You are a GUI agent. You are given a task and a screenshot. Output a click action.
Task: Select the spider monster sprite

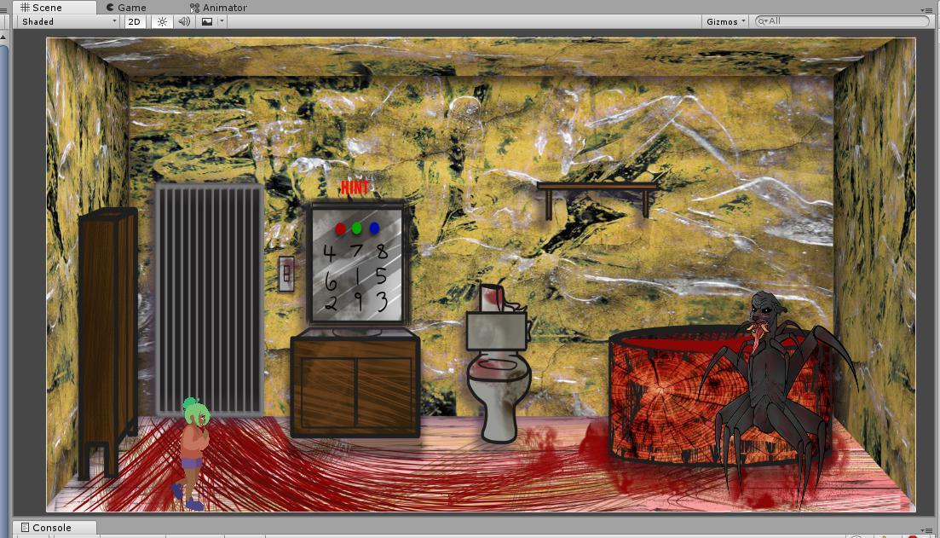tap(767, 384)
